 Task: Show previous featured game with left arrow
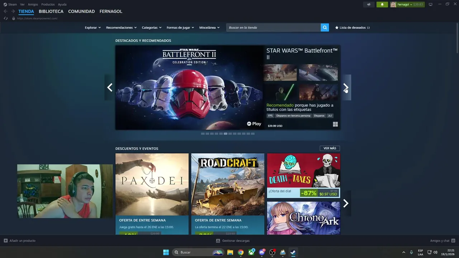coord(110,87)
